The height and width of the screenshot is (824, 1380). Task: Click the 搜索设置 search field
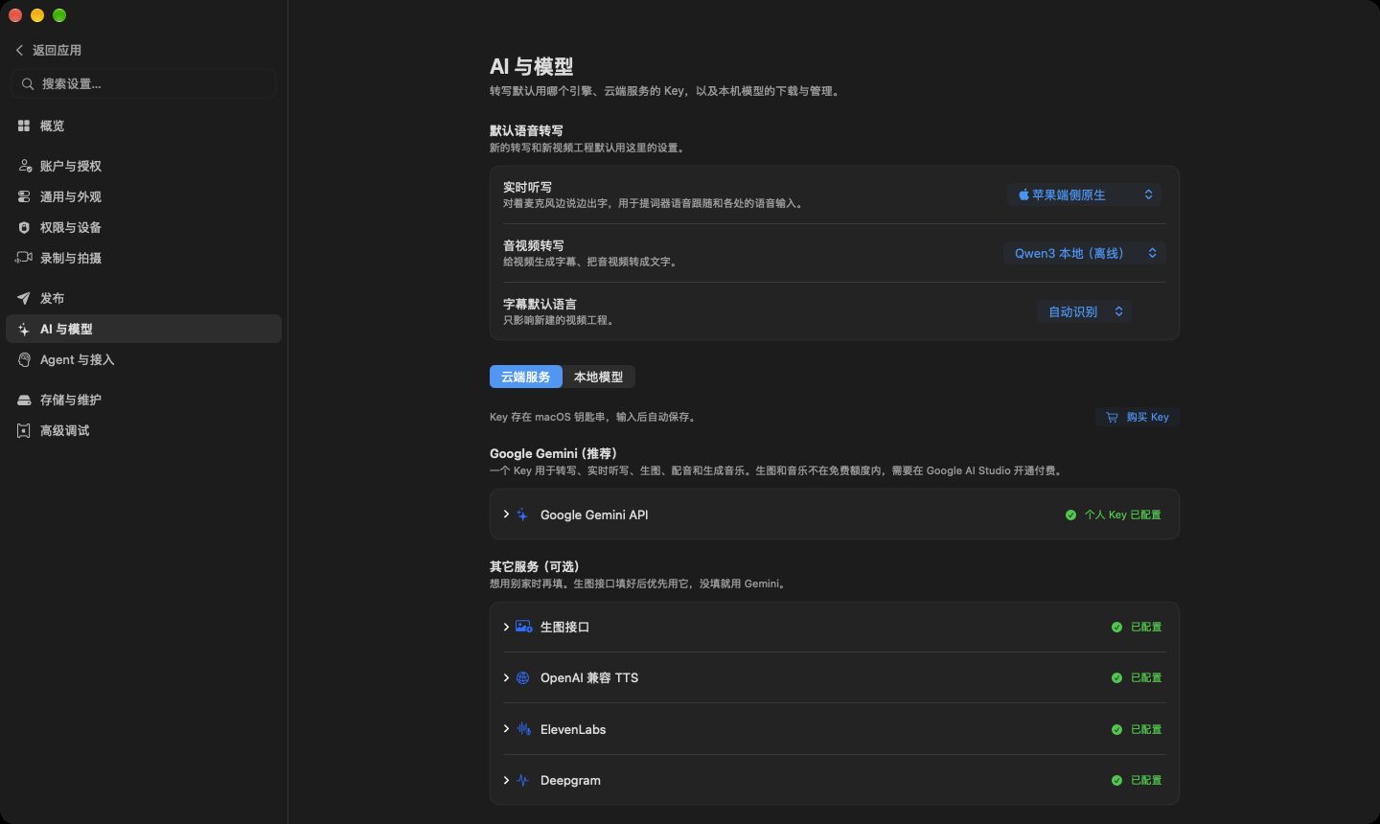[144, 83]
